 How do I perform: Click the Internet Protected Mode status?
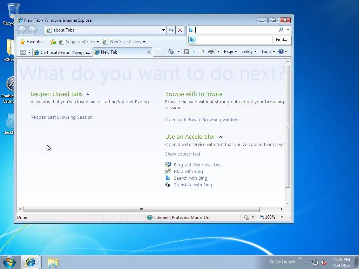(x=178, y=217)
